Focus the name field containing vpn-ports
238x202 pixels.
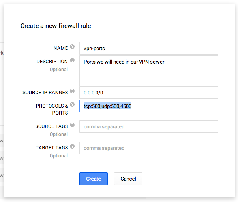(x=148, y=48)
